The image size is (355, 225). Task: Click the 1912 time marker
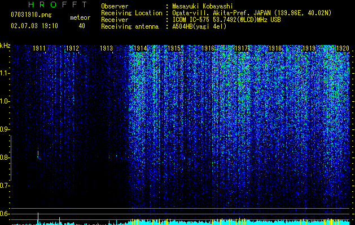click(72, 48)
